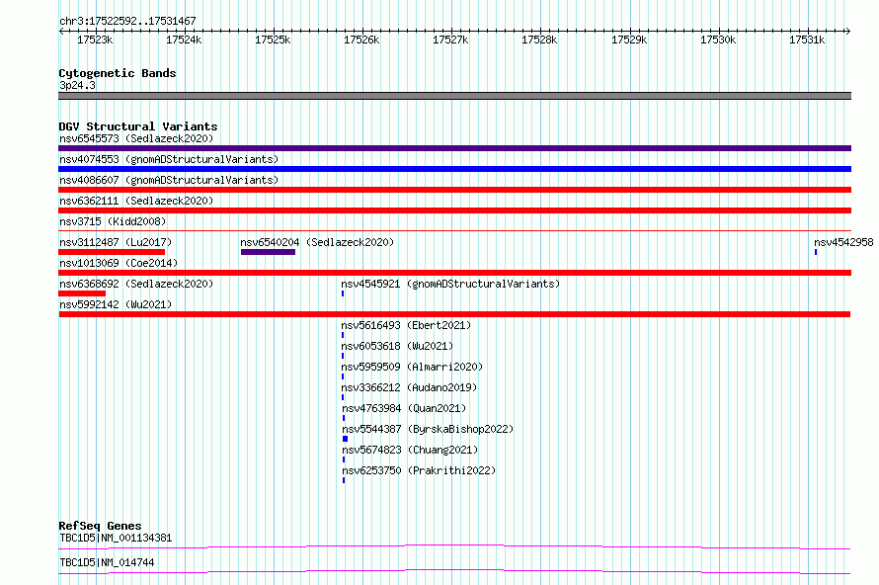Open the RefSeq Genes track heading
Screen dimensions: 879x585
click(x=100, y=526)
